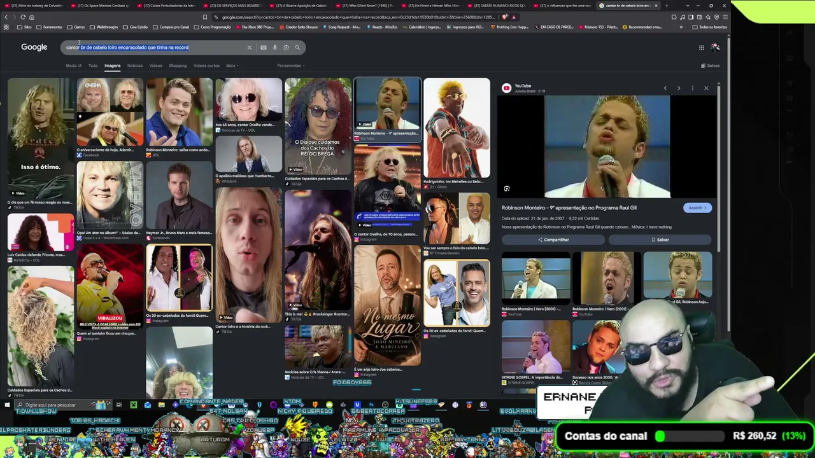Image resolution: width=815 pixels, height=458 pixels.
Task: Expand the Ferramentas dropdown
Action: pos(291,66)
